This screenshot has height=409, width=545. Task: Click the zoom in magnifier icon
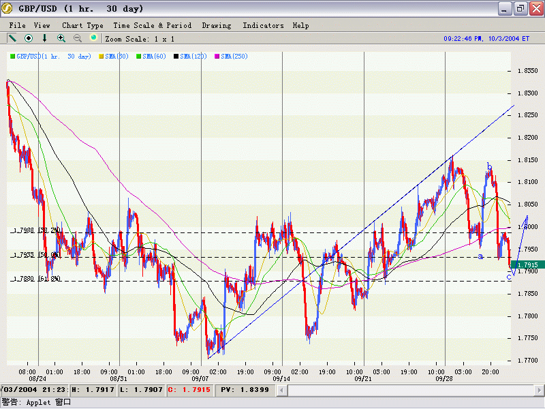point(61,38)
